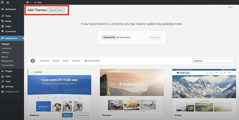Click the Media library icon
This screenshot has height=120, width=239.
point(2,21)
